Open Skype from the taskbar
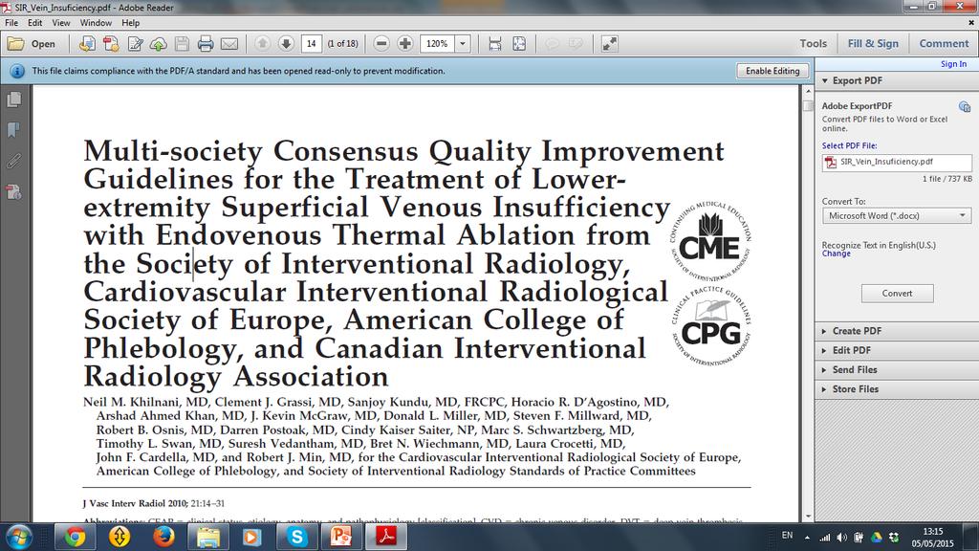The image size is (979, 551). click(296, 537)
